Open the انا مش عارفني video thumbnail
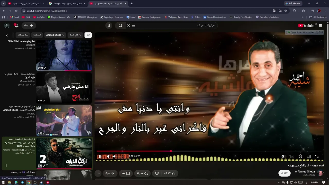This screenshot has height=185, width=329. (x=64, y=88)
